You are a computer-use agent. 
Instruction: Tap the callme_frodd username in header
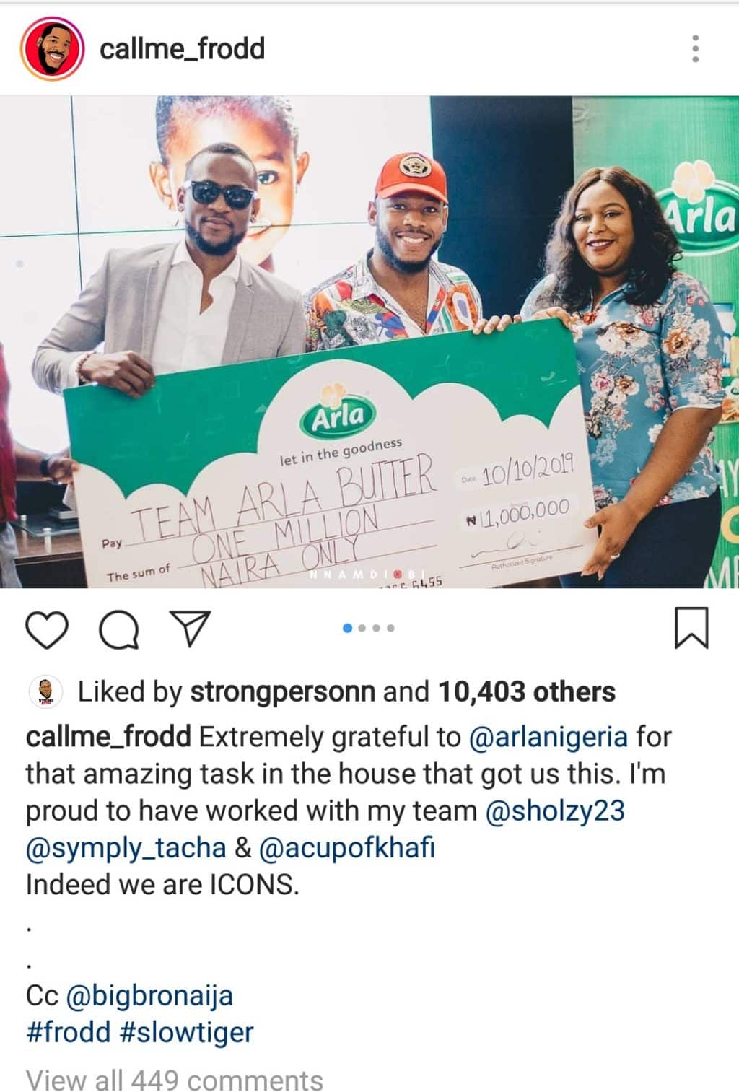(x=183, y=49)
